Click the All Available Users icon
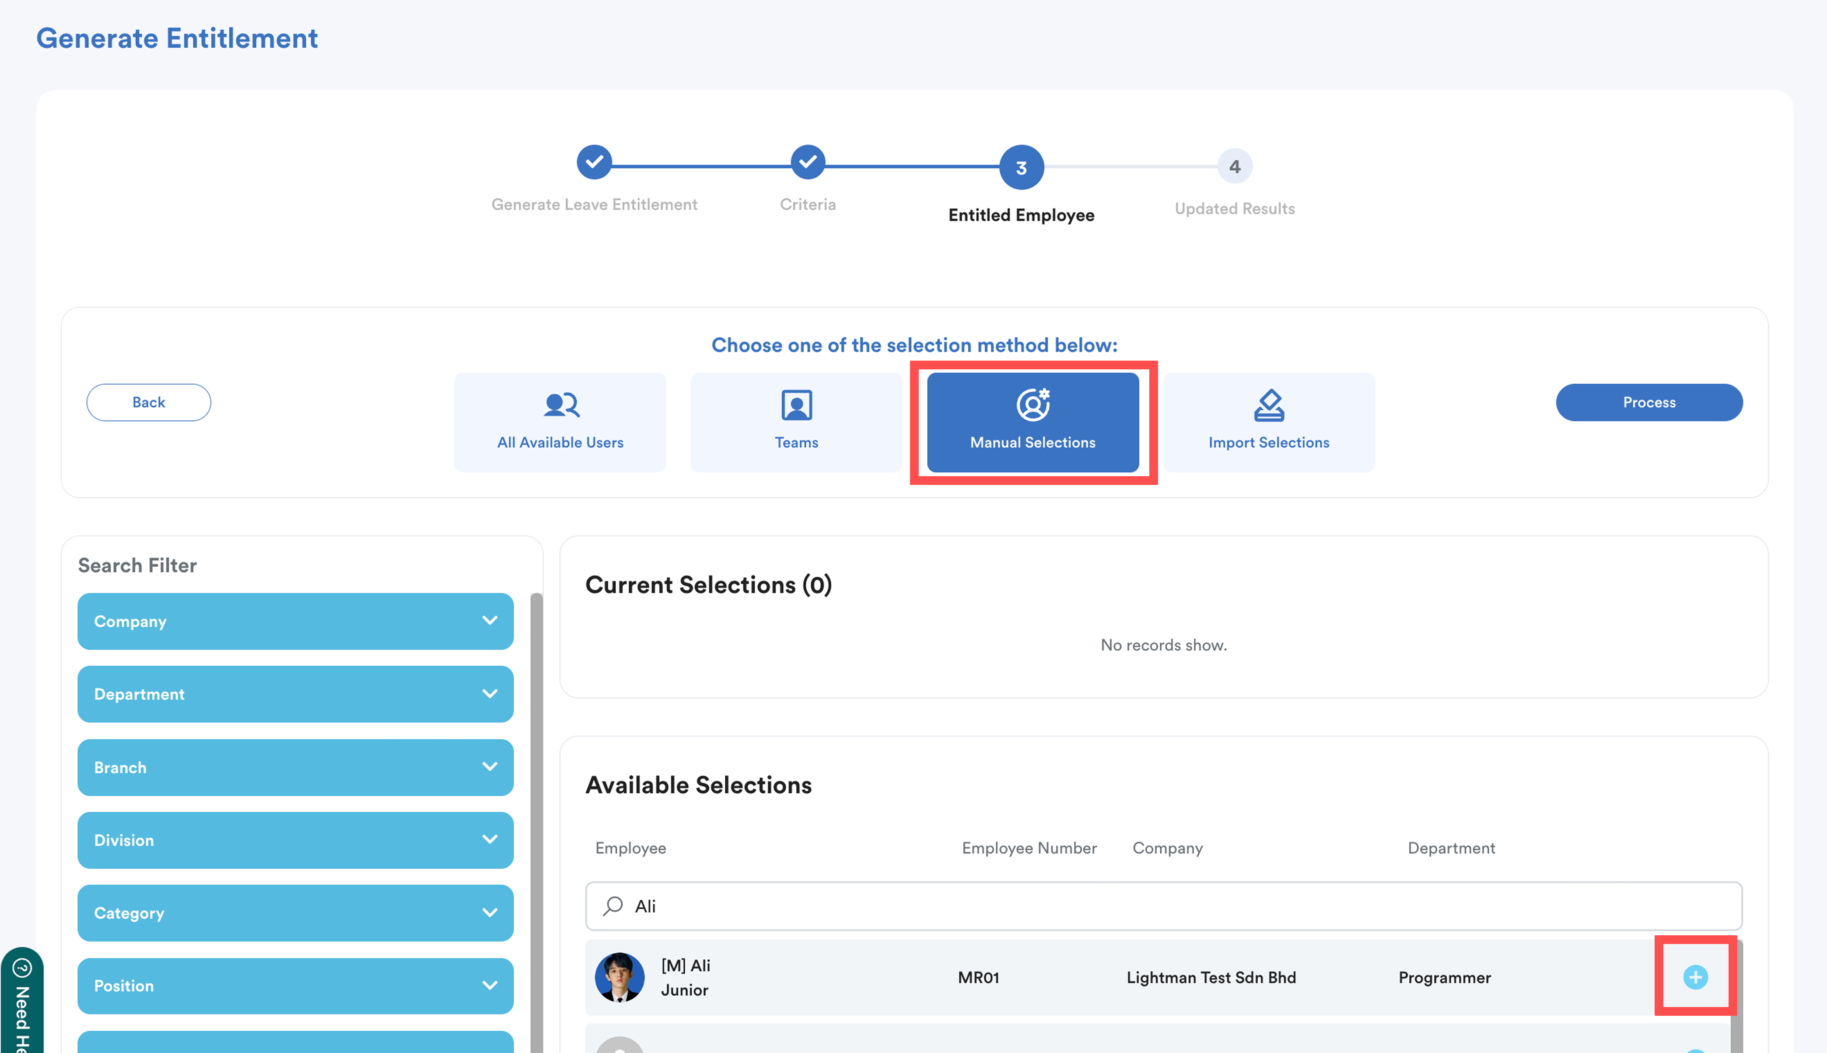 point(561,405)
